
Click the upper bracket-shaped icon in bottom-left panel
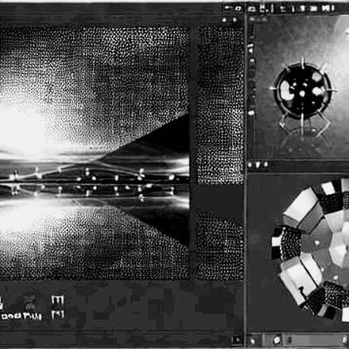click(57, 300)
